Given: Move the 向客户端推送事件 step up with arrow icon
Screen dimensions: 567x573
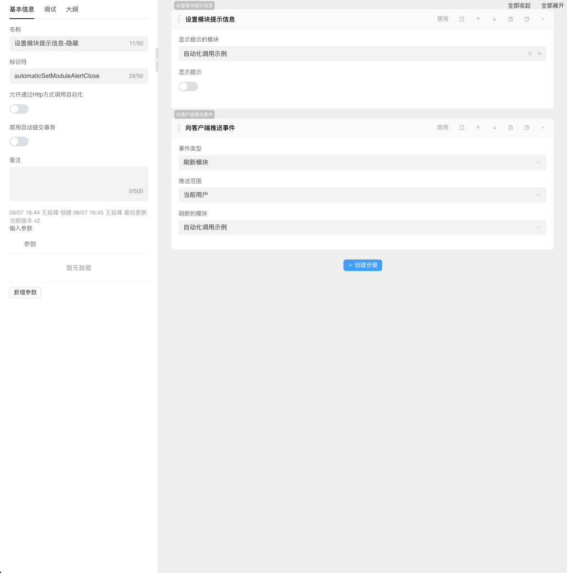Looking at the screenshot, I should [x=478, y=128].
